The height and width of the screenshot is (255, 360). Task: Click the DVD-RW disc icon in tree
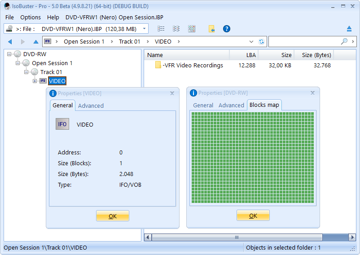(x=18, y=54)
